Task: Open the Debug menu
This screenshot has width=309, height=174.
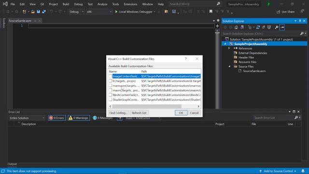Action: [78, 4]
